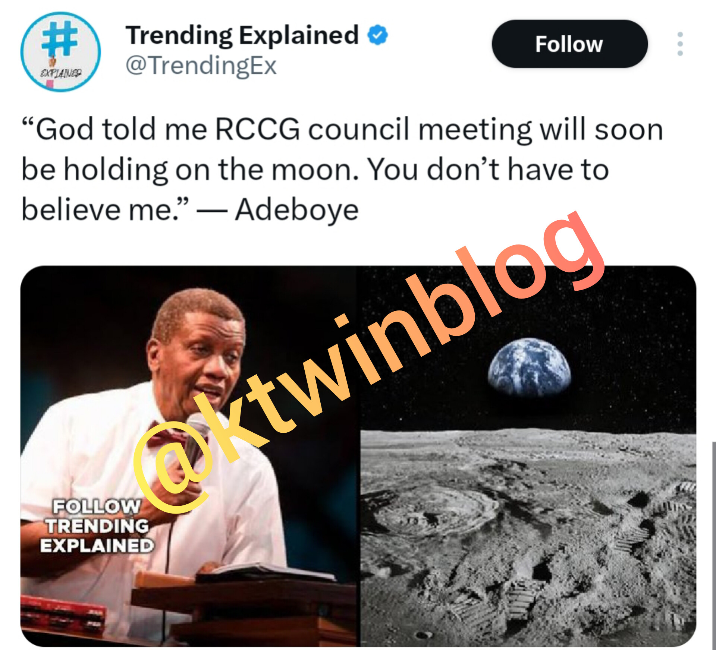
Task: Click the blue verified badge
Action: (377, 35)
